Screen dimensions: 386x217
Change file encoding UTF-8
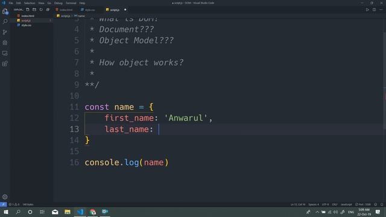pyautogui.click(x=325, y=204)
